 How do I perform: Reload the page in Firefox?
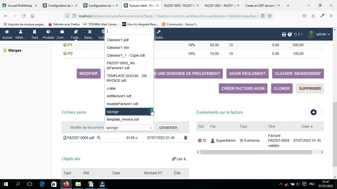[x=24, y=16]
